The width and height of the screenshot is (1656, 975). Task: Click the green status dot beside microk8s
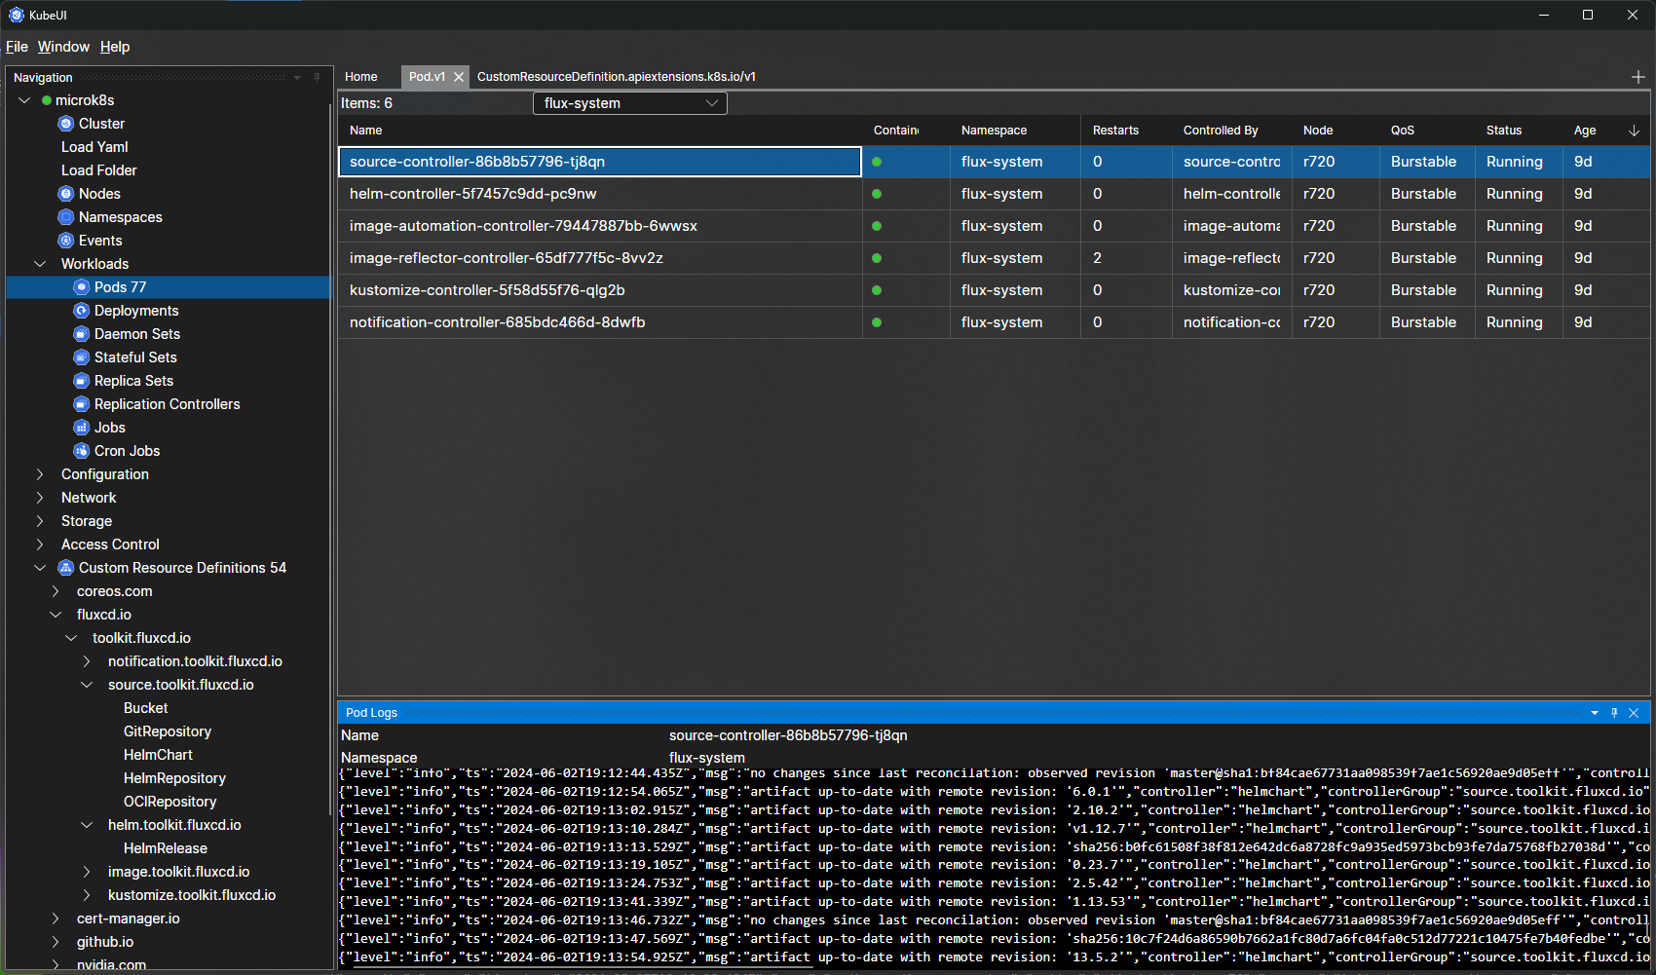tap(47, 100)
